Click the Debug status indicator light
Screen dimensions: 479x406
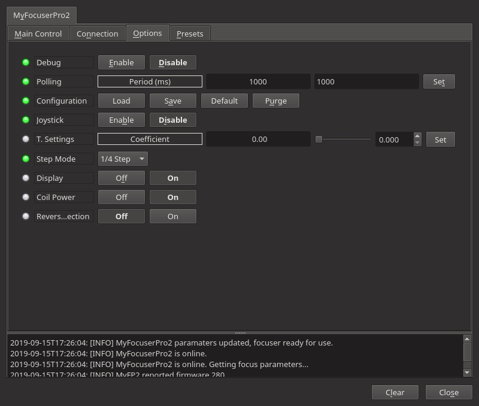pos(26,62)
